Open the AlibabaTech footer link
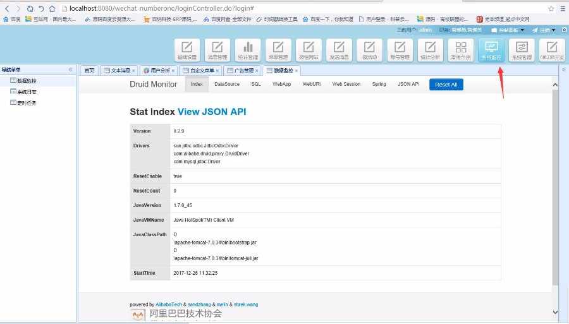 pos(169,304)
